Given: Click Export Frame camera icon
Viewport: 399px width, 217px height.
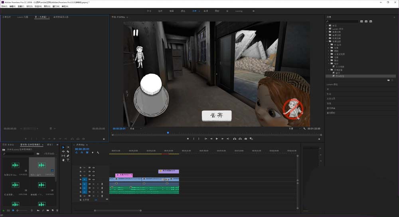Looking at the screenshot, I should (x=245, y=139).
